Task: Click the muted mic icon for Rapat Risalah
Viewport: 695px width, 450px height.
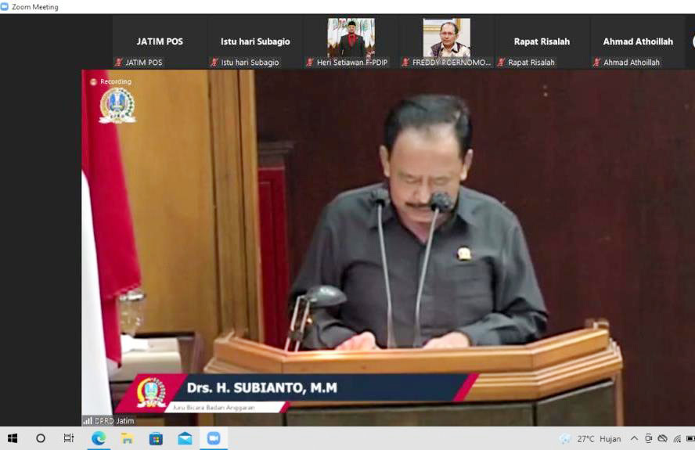Action: pyautogui.click(x=501, y=63)
